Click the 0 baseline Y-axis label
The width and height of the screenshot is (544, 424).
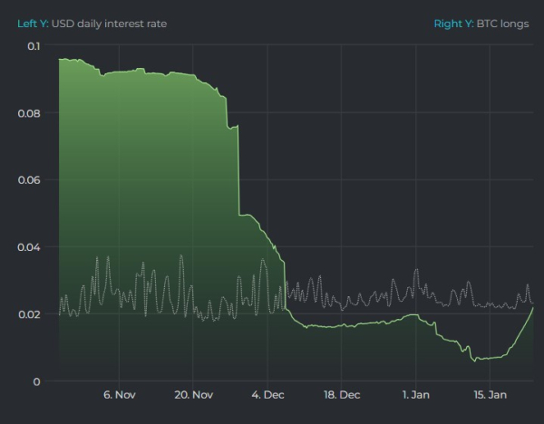pyautogui.click(x=36, y=381)
